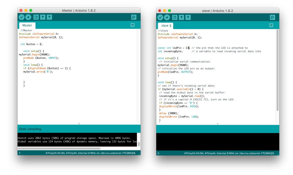Click console divider handle in Master window
This screenshot has height=175, width=293.
(x=79, y=123)
